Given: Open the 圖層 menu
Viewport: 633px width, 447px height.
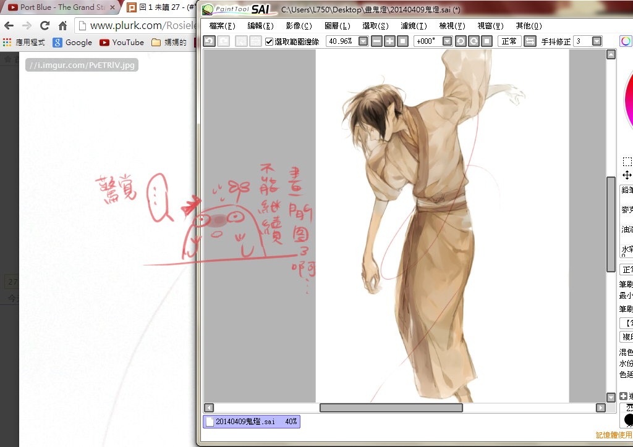Looking at the screenshot, I should point(337,26).
